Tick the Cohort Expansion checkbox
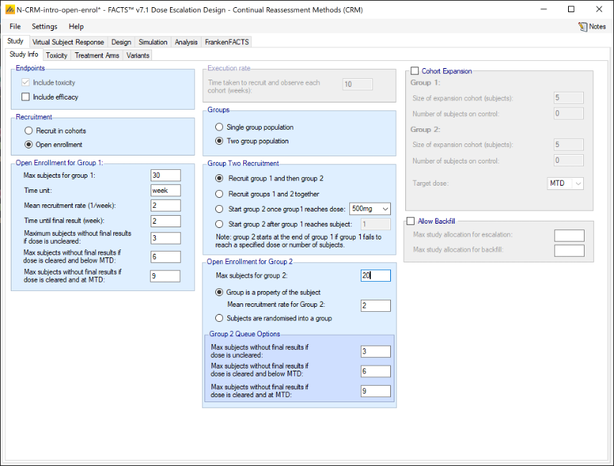Screen dimensions: 614x466 pos(415,71)
